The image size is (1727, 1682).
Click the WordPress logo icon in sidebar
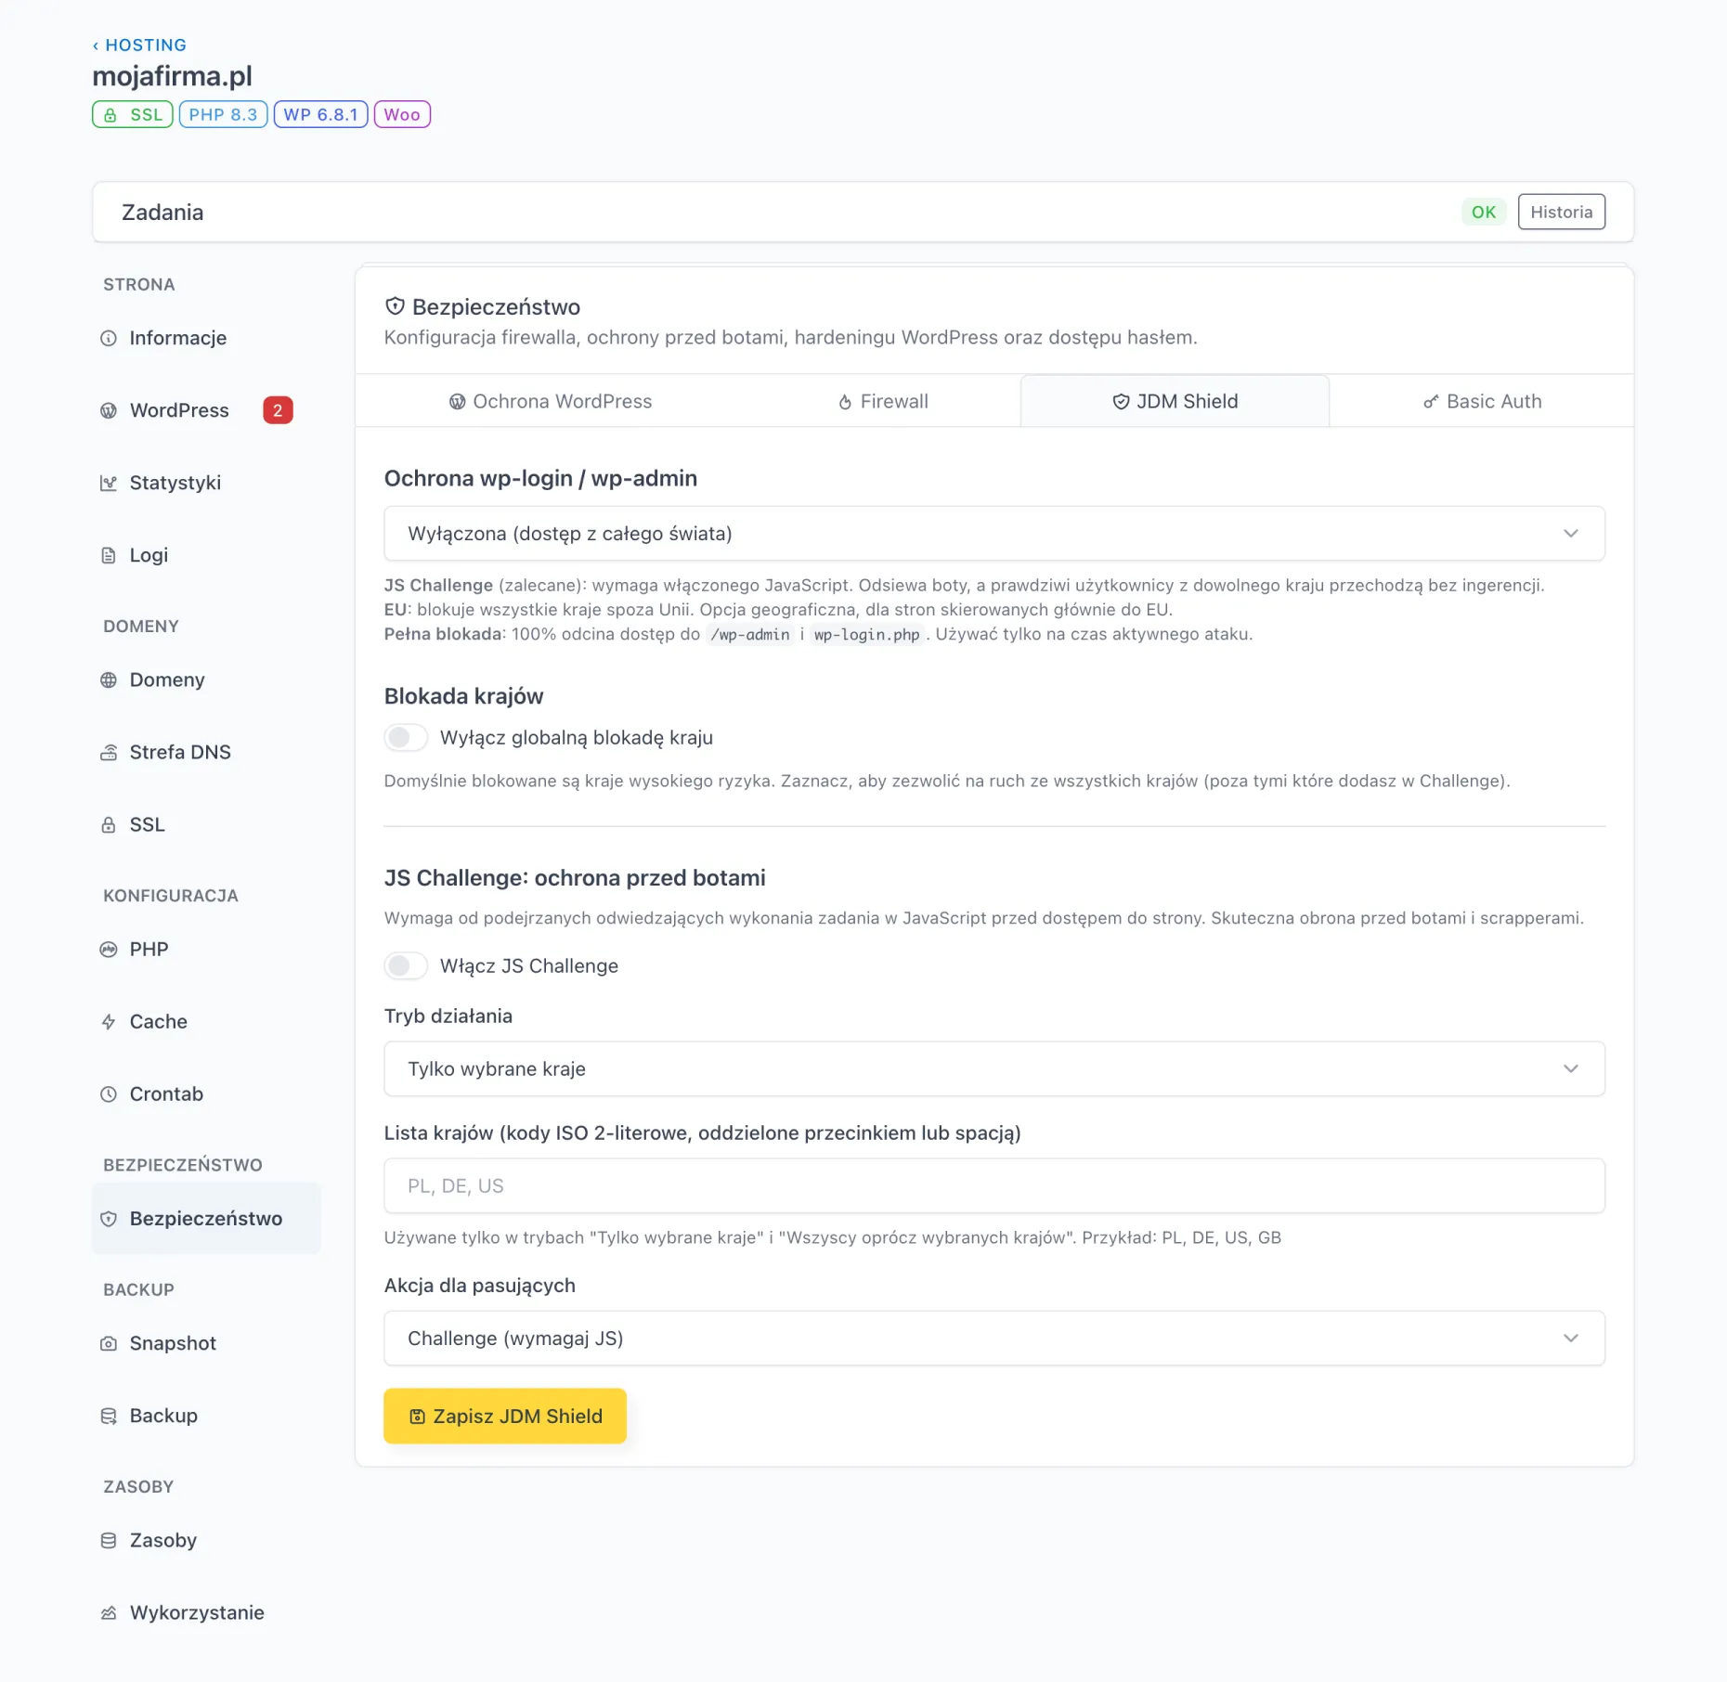tap(109, 410)
